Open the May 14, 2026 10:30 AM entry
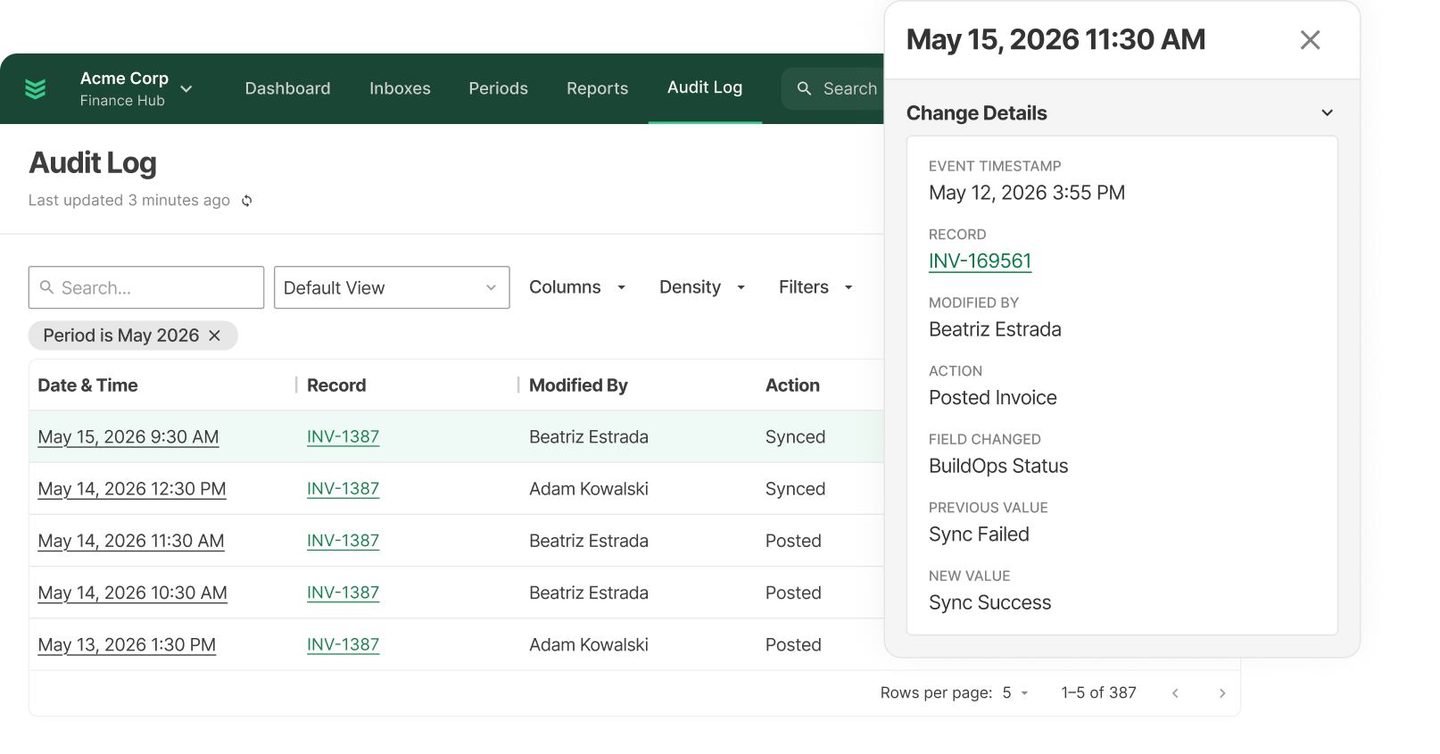Image resolution: width=1440 pixels, height=754 pixels. [x=132, y=592]
